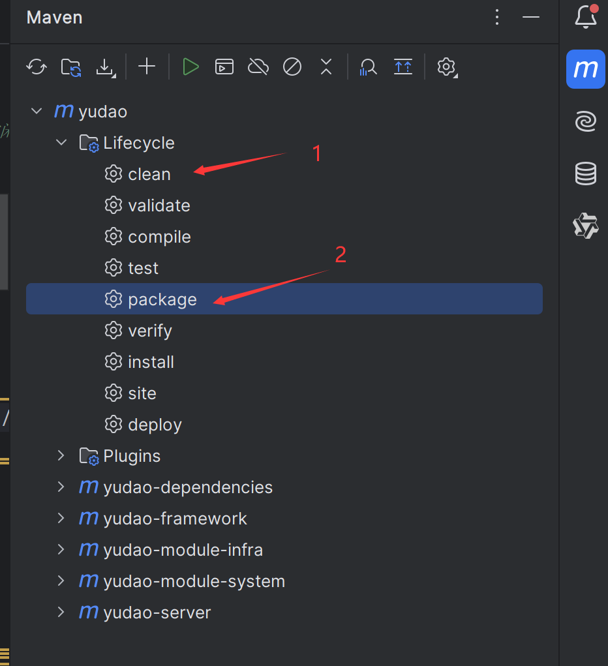Image resolution: width=608 pixels, height=666 pixels.
Task: Collapse the yudao root project node
Action: pos(37,112)
